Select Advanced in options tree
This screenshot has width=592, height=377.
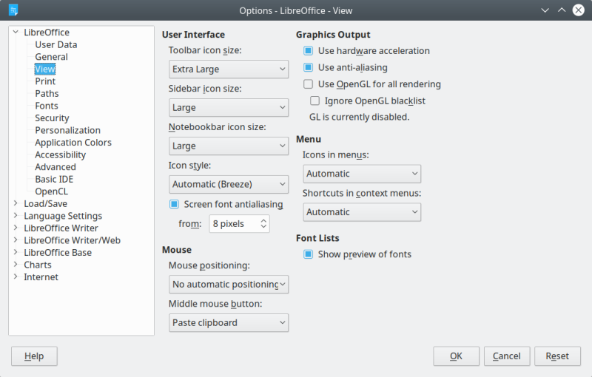[55, 167]
